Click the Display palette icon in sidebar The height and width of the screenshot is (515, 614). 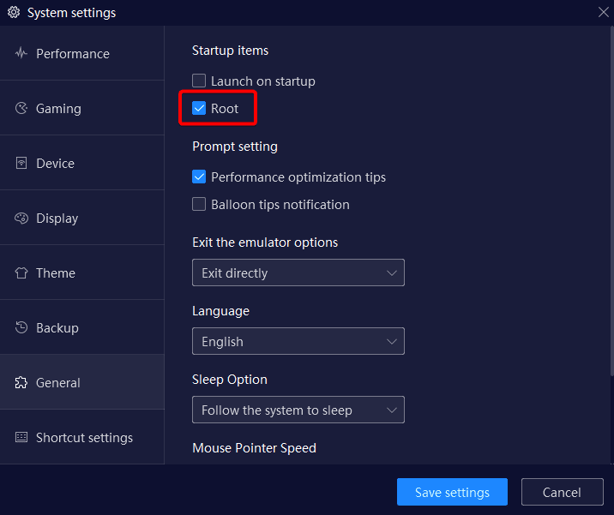click(21, 218)
